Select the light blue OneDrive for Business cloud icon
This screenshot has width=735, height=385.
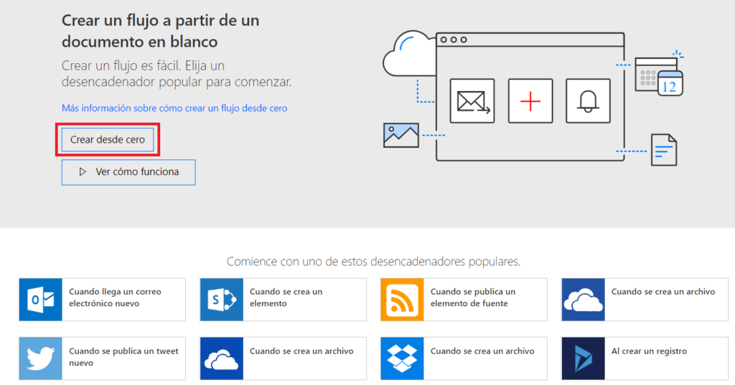point(583,300)
